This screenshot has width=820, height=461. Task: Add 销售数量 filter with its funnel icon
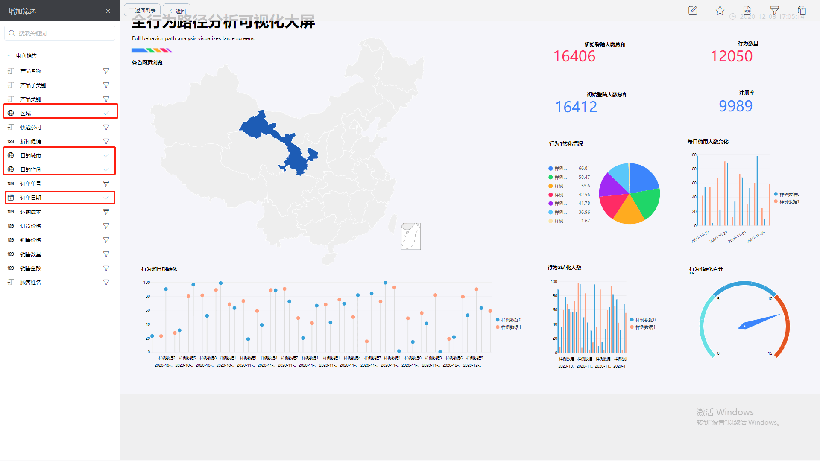click(106, 254)
